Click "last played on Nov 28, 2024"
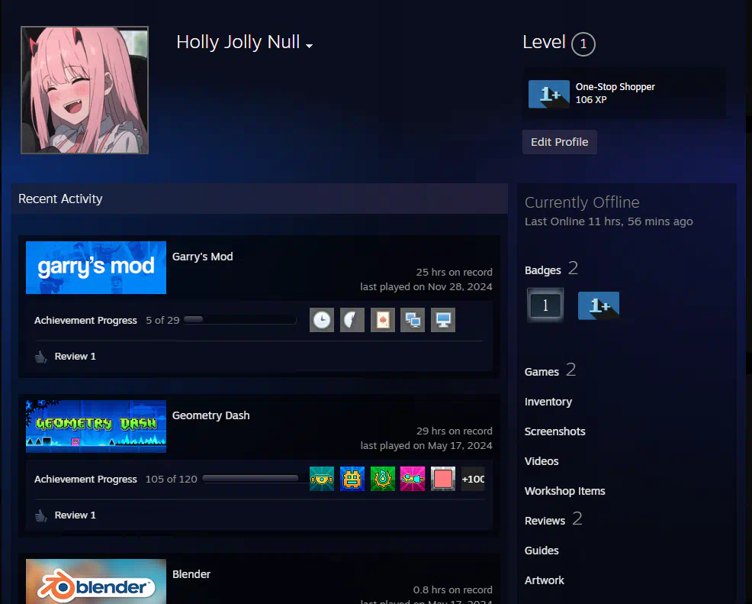752x604 pixels. pyautogui.click(x=426, y=286)
